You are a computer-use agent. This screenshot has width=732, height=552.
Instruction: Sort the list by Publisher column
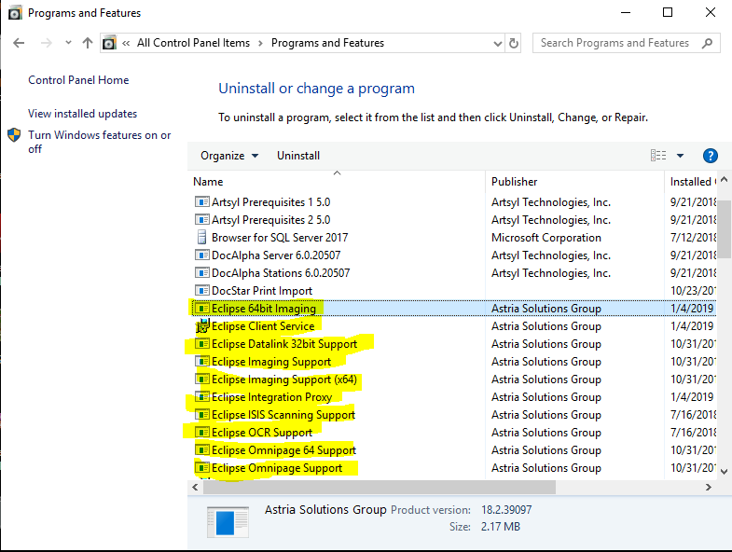[574, 182]
